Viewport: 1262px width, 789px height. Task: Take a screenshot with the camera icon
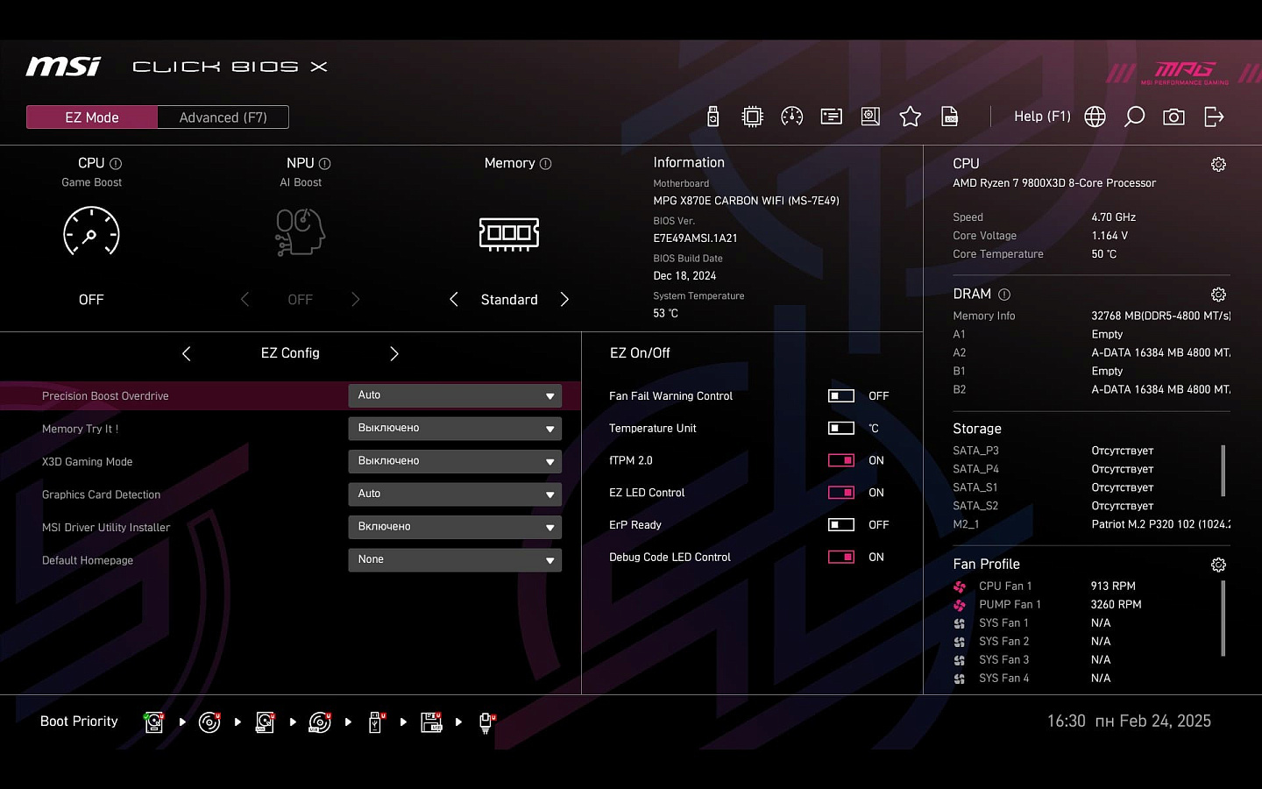(1173, 117)
